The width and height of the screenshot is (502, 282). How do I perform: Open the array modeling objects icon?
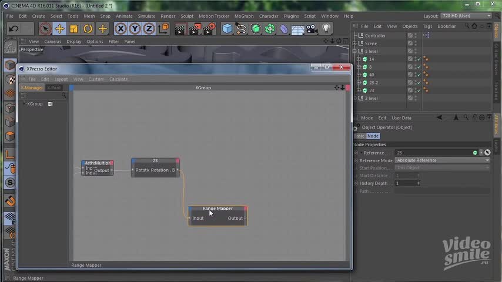point(270,29)
